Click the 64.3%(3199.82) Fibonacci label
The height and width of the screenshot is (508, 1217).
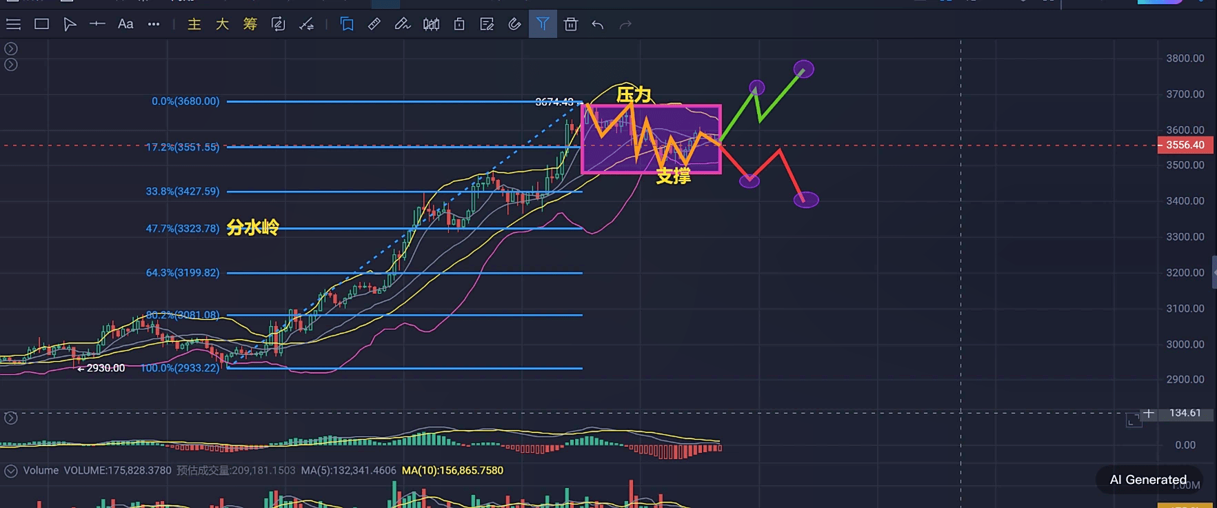[x=182, y=272]
